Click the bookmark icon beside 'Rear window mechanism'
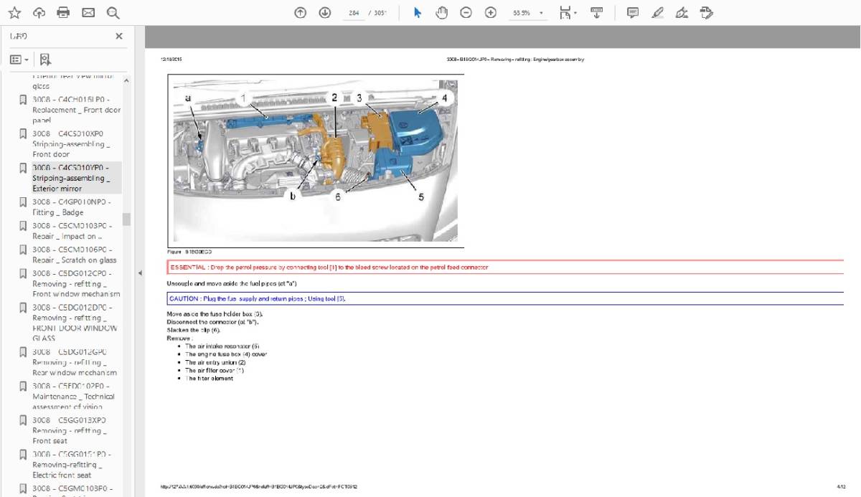 coord(23,352)
